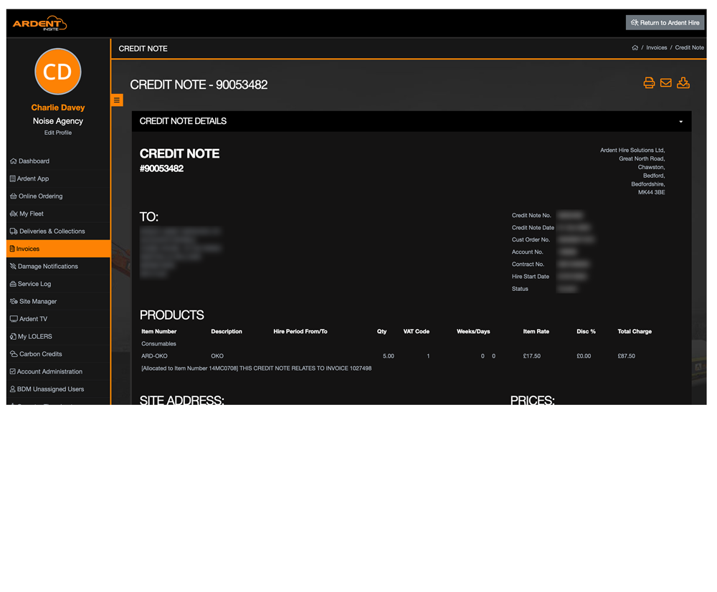Click the Consumables row label
The image size is (717, 592).
tap(158, 344)
